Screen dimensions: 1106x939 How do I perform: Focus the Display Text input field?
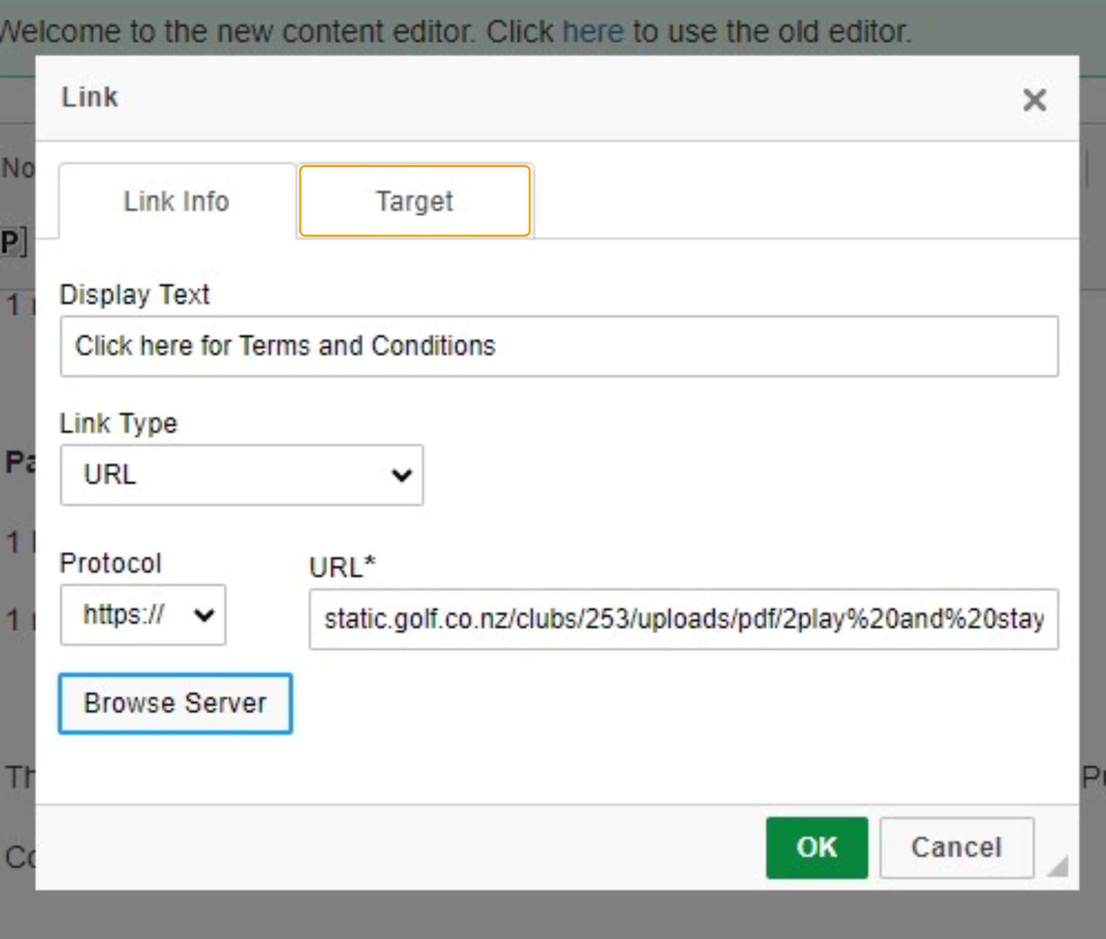[559, 346]
